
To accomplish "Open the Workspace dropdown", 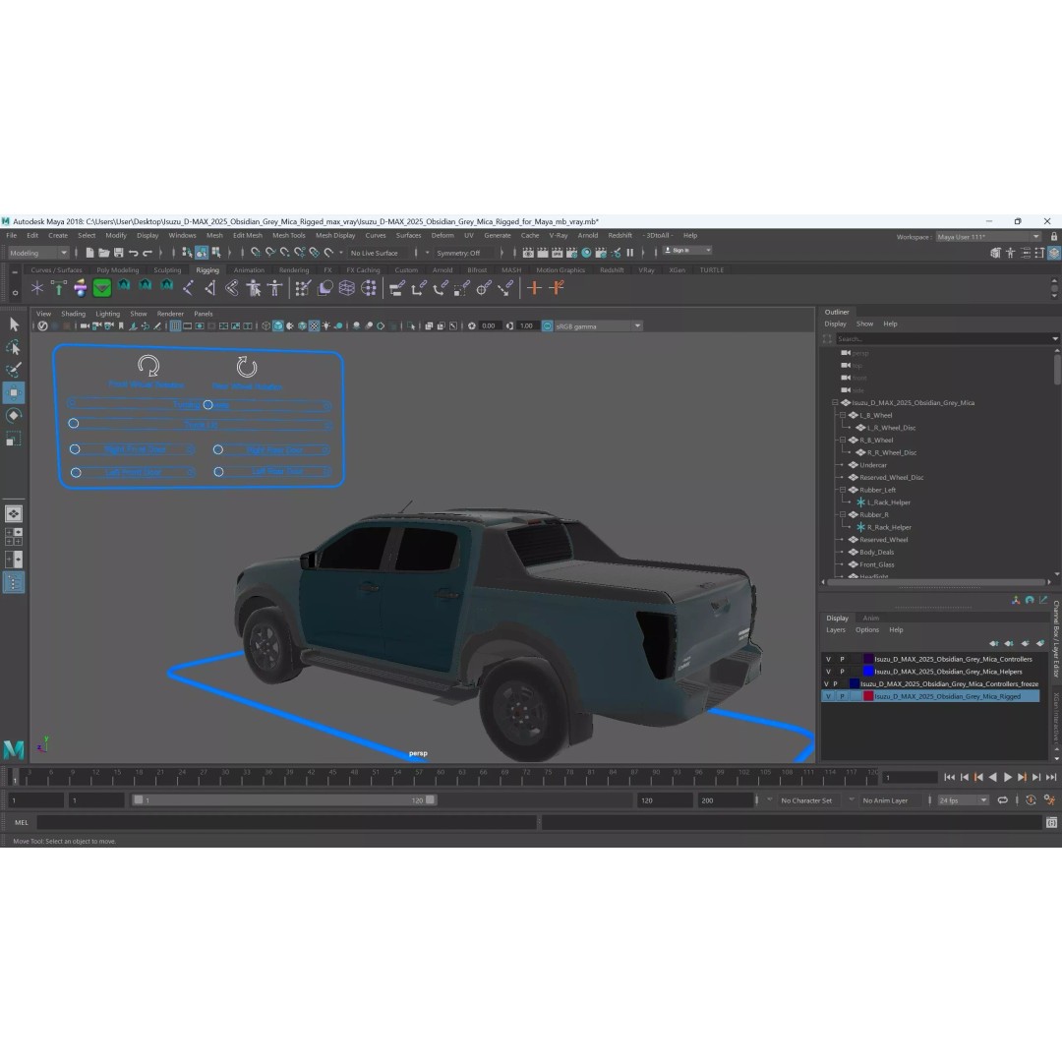I will click(988, 236).
